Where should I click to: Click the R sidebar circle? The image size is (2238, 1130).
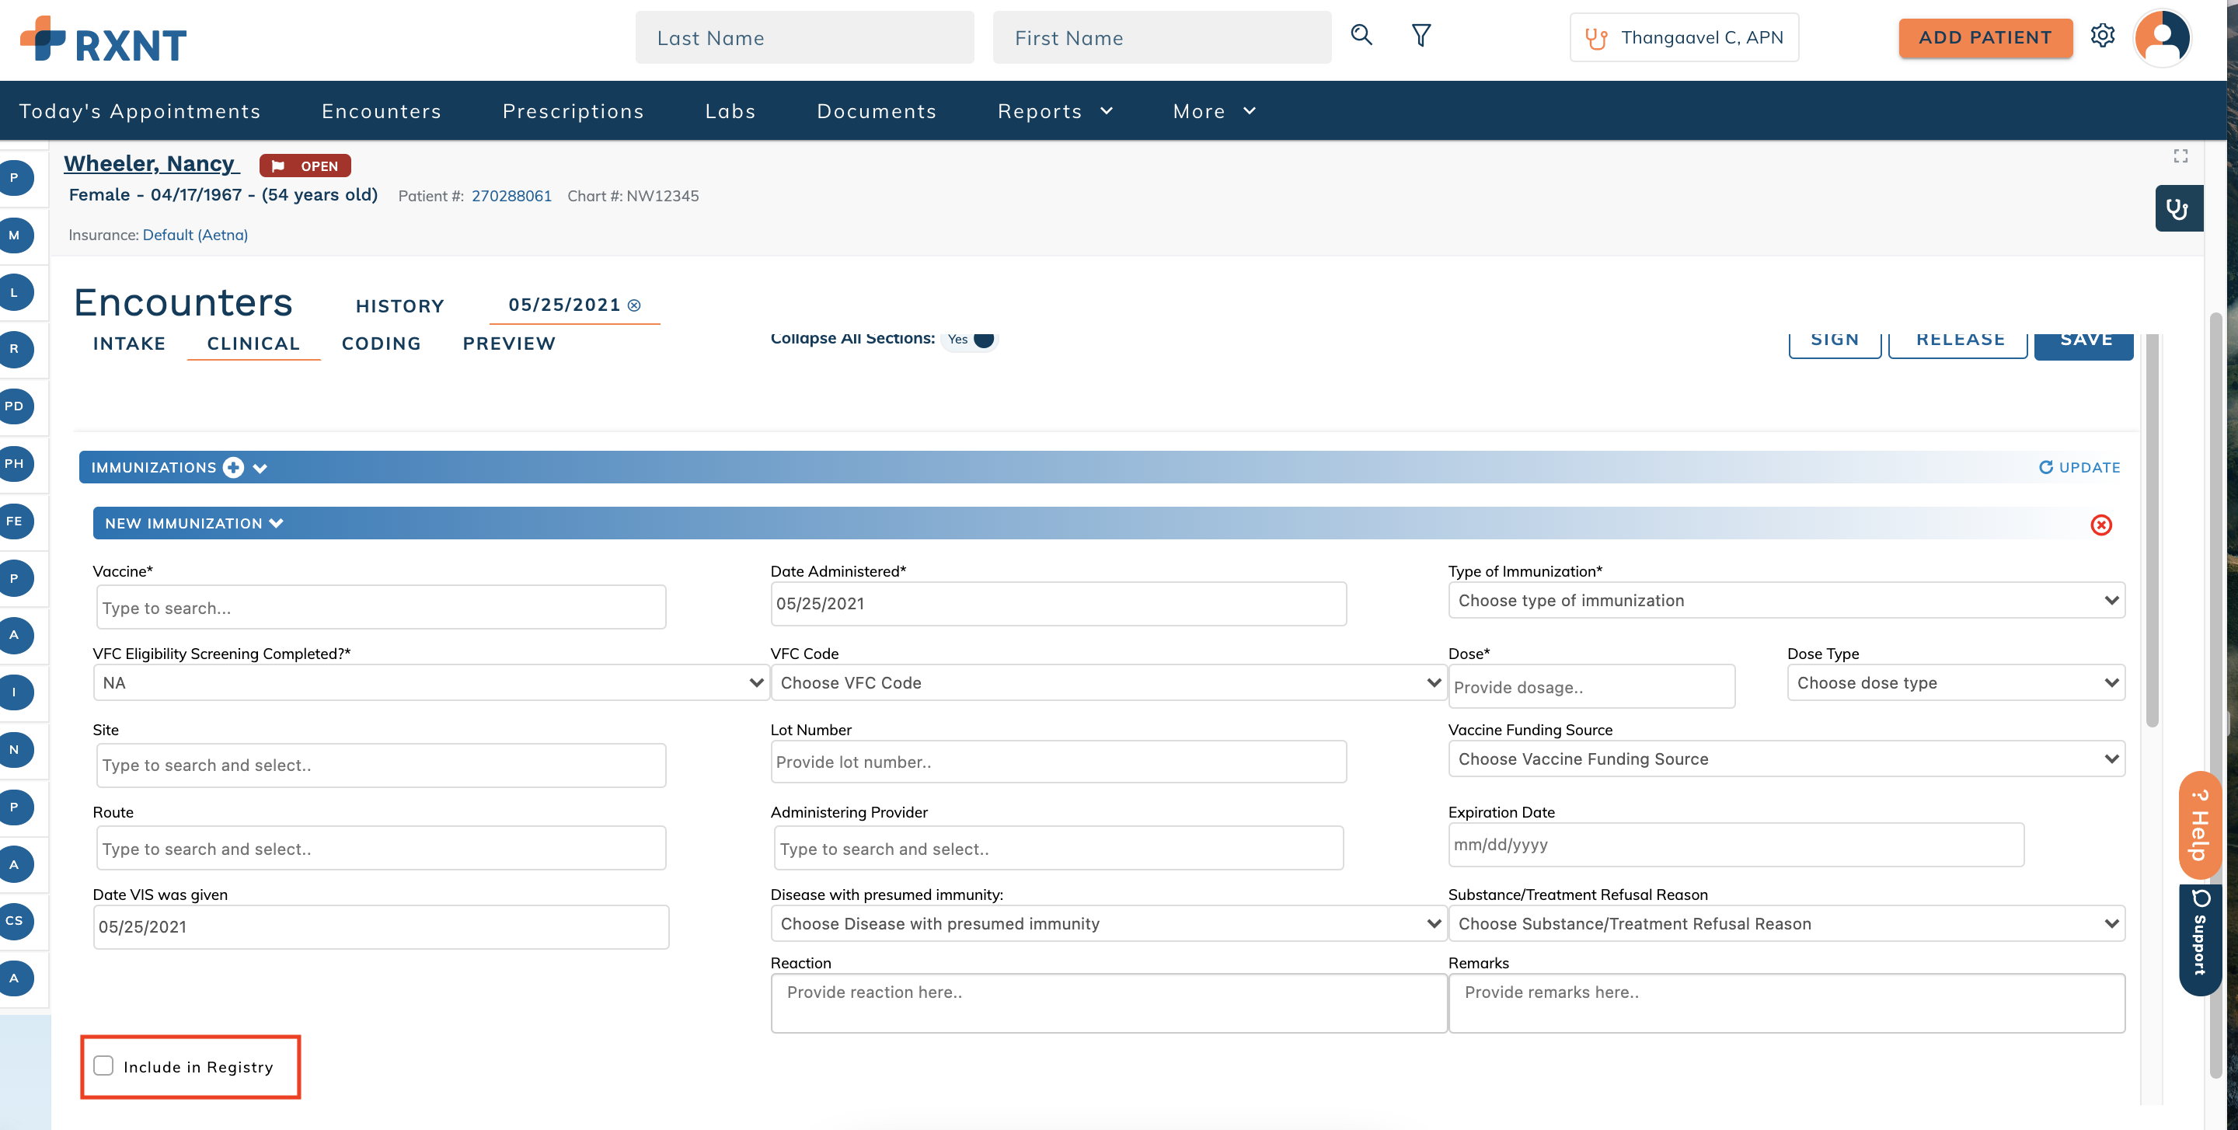pyautogui.click(x=15, y=348)
